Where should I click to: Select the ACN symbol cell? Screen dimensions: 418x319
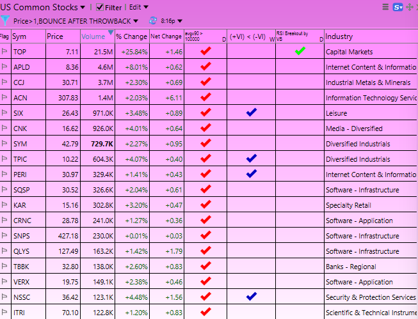click(x=29, y=98)
